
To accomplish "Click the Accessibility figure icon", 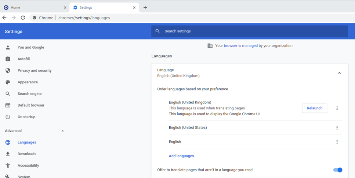I will [8, 165].
